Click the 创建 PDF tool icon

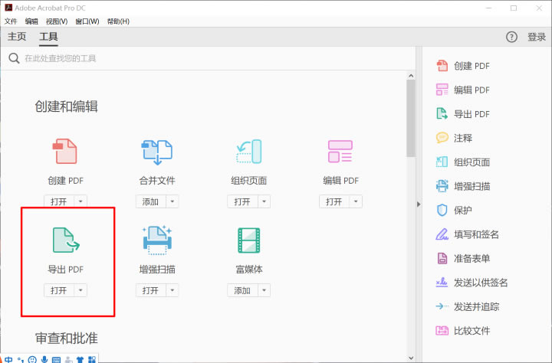[65, 152]
